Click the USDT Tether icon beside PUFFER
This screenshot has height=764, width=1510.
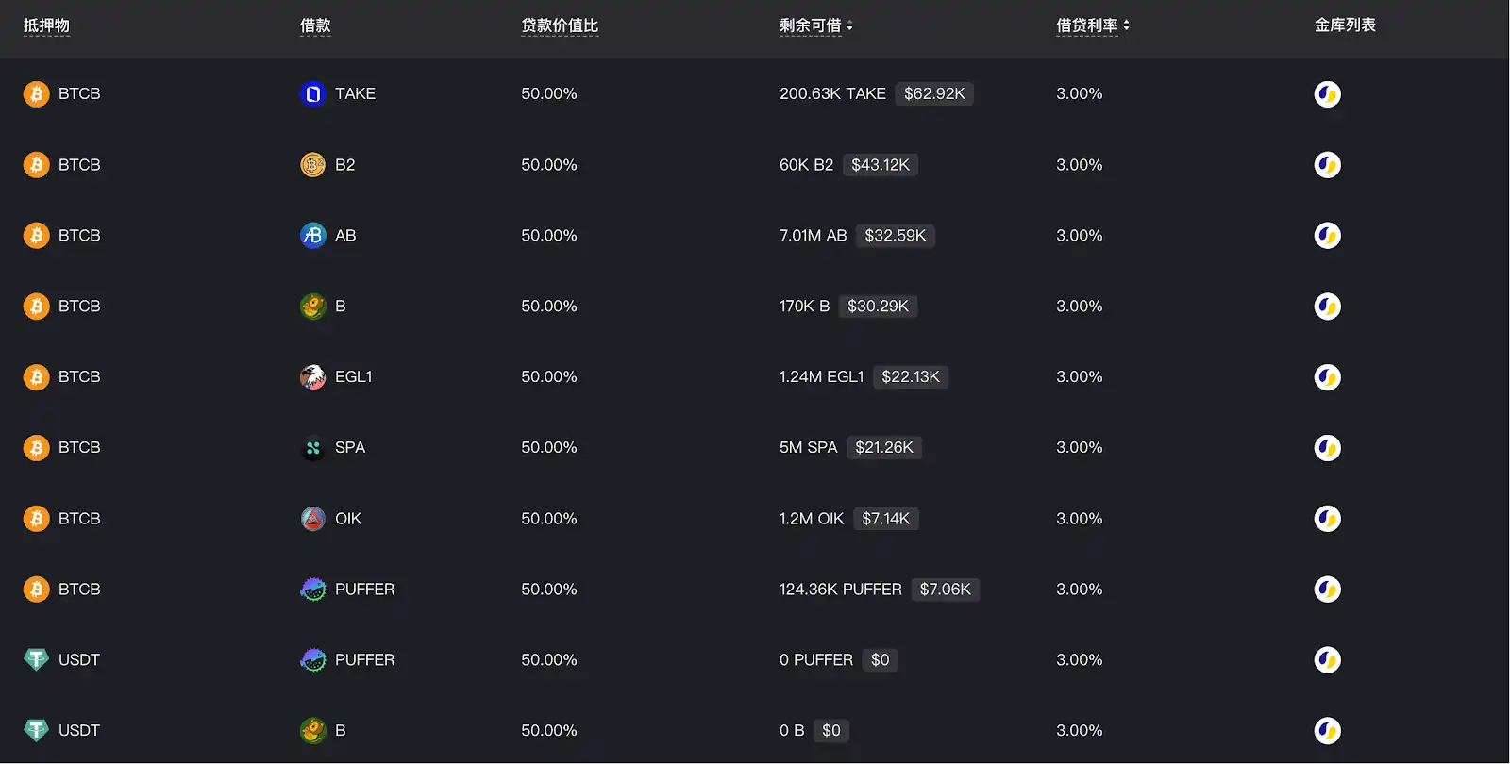[x=36, y=660]
